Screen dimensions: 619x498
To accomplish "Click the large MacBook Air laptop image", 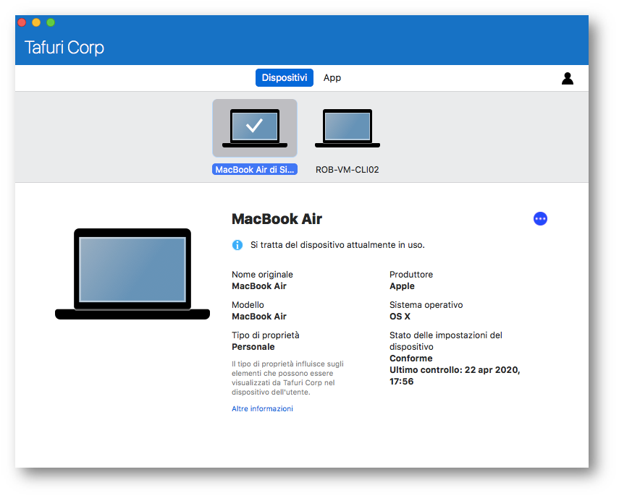I will click(132, 274).
